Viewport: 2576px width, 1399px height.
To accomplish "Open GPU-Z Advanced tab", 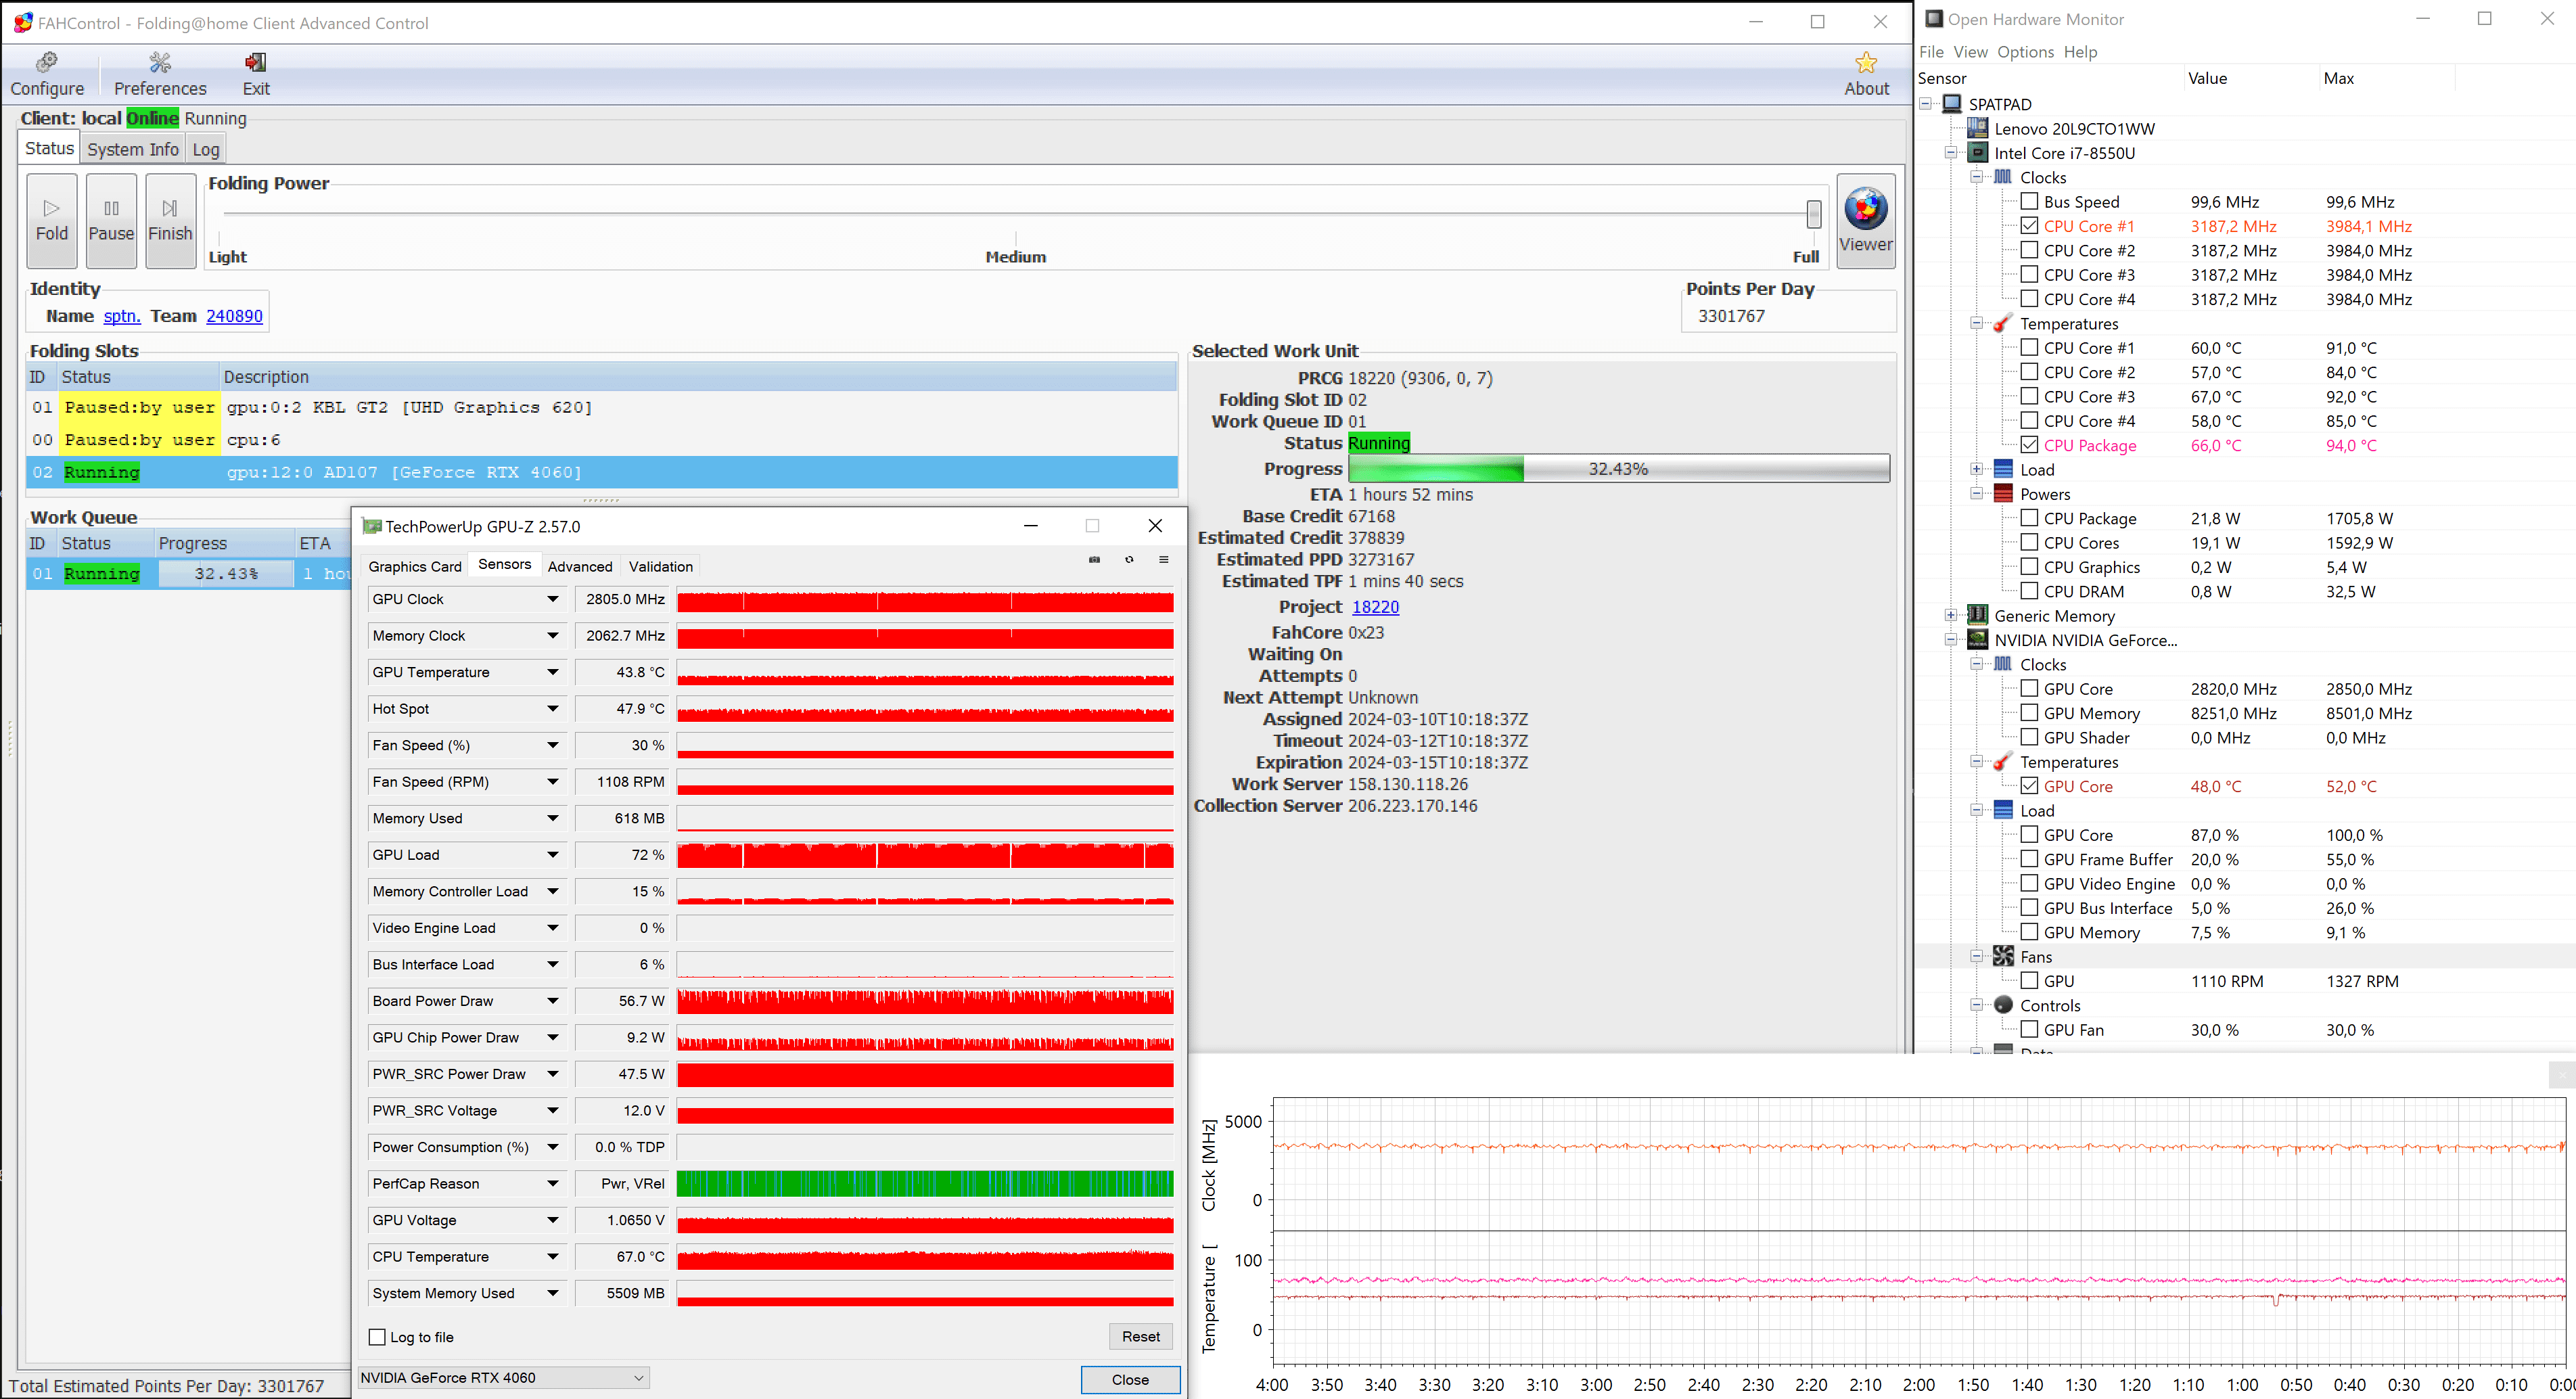I will tap(580, 566).
